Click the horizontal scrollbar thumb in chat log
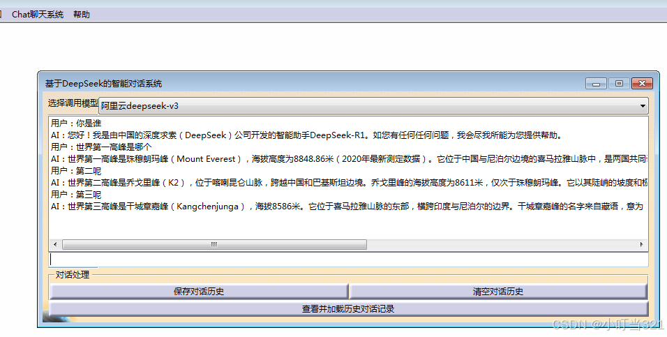This screenshot has height=337, width=667. pos(214,244)
